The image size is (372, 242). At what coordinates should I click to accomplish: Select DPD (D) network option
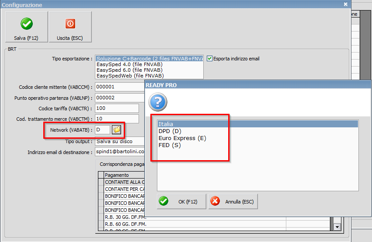[x=257, y=131]
